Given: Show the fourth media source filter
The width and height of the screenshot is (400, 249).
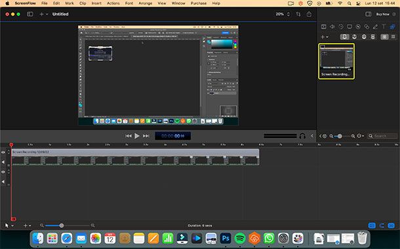Looking at the screenshot, I should click(373, 37).
